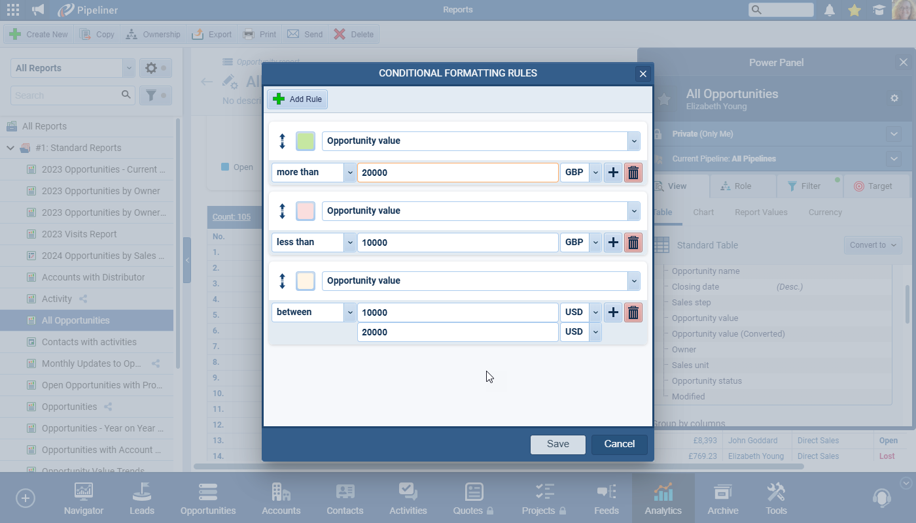Cancel the conditional formatting dialog

(619, 444)
